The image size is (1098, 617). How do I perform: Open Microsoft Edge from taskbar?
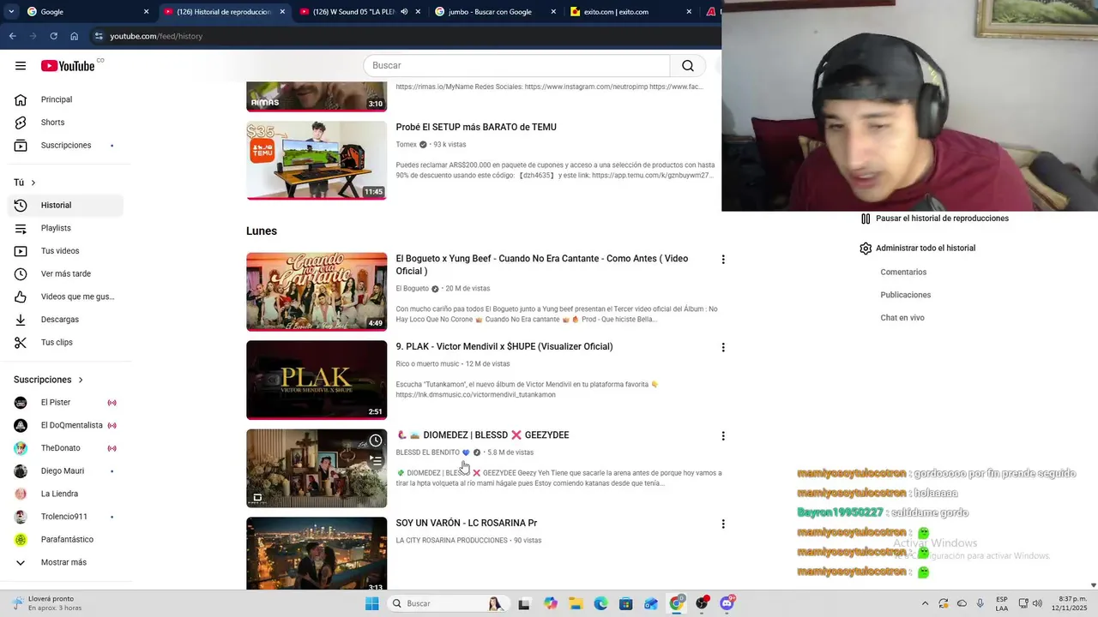point(600,603)
